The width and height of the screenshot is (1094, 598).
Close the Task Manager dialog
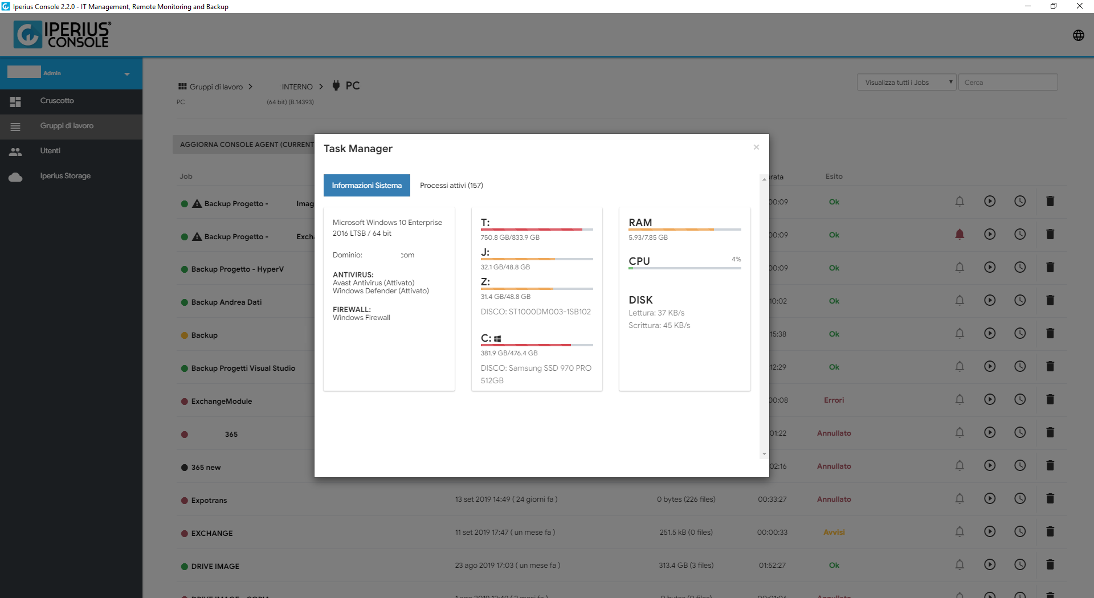tap(756, 147)
